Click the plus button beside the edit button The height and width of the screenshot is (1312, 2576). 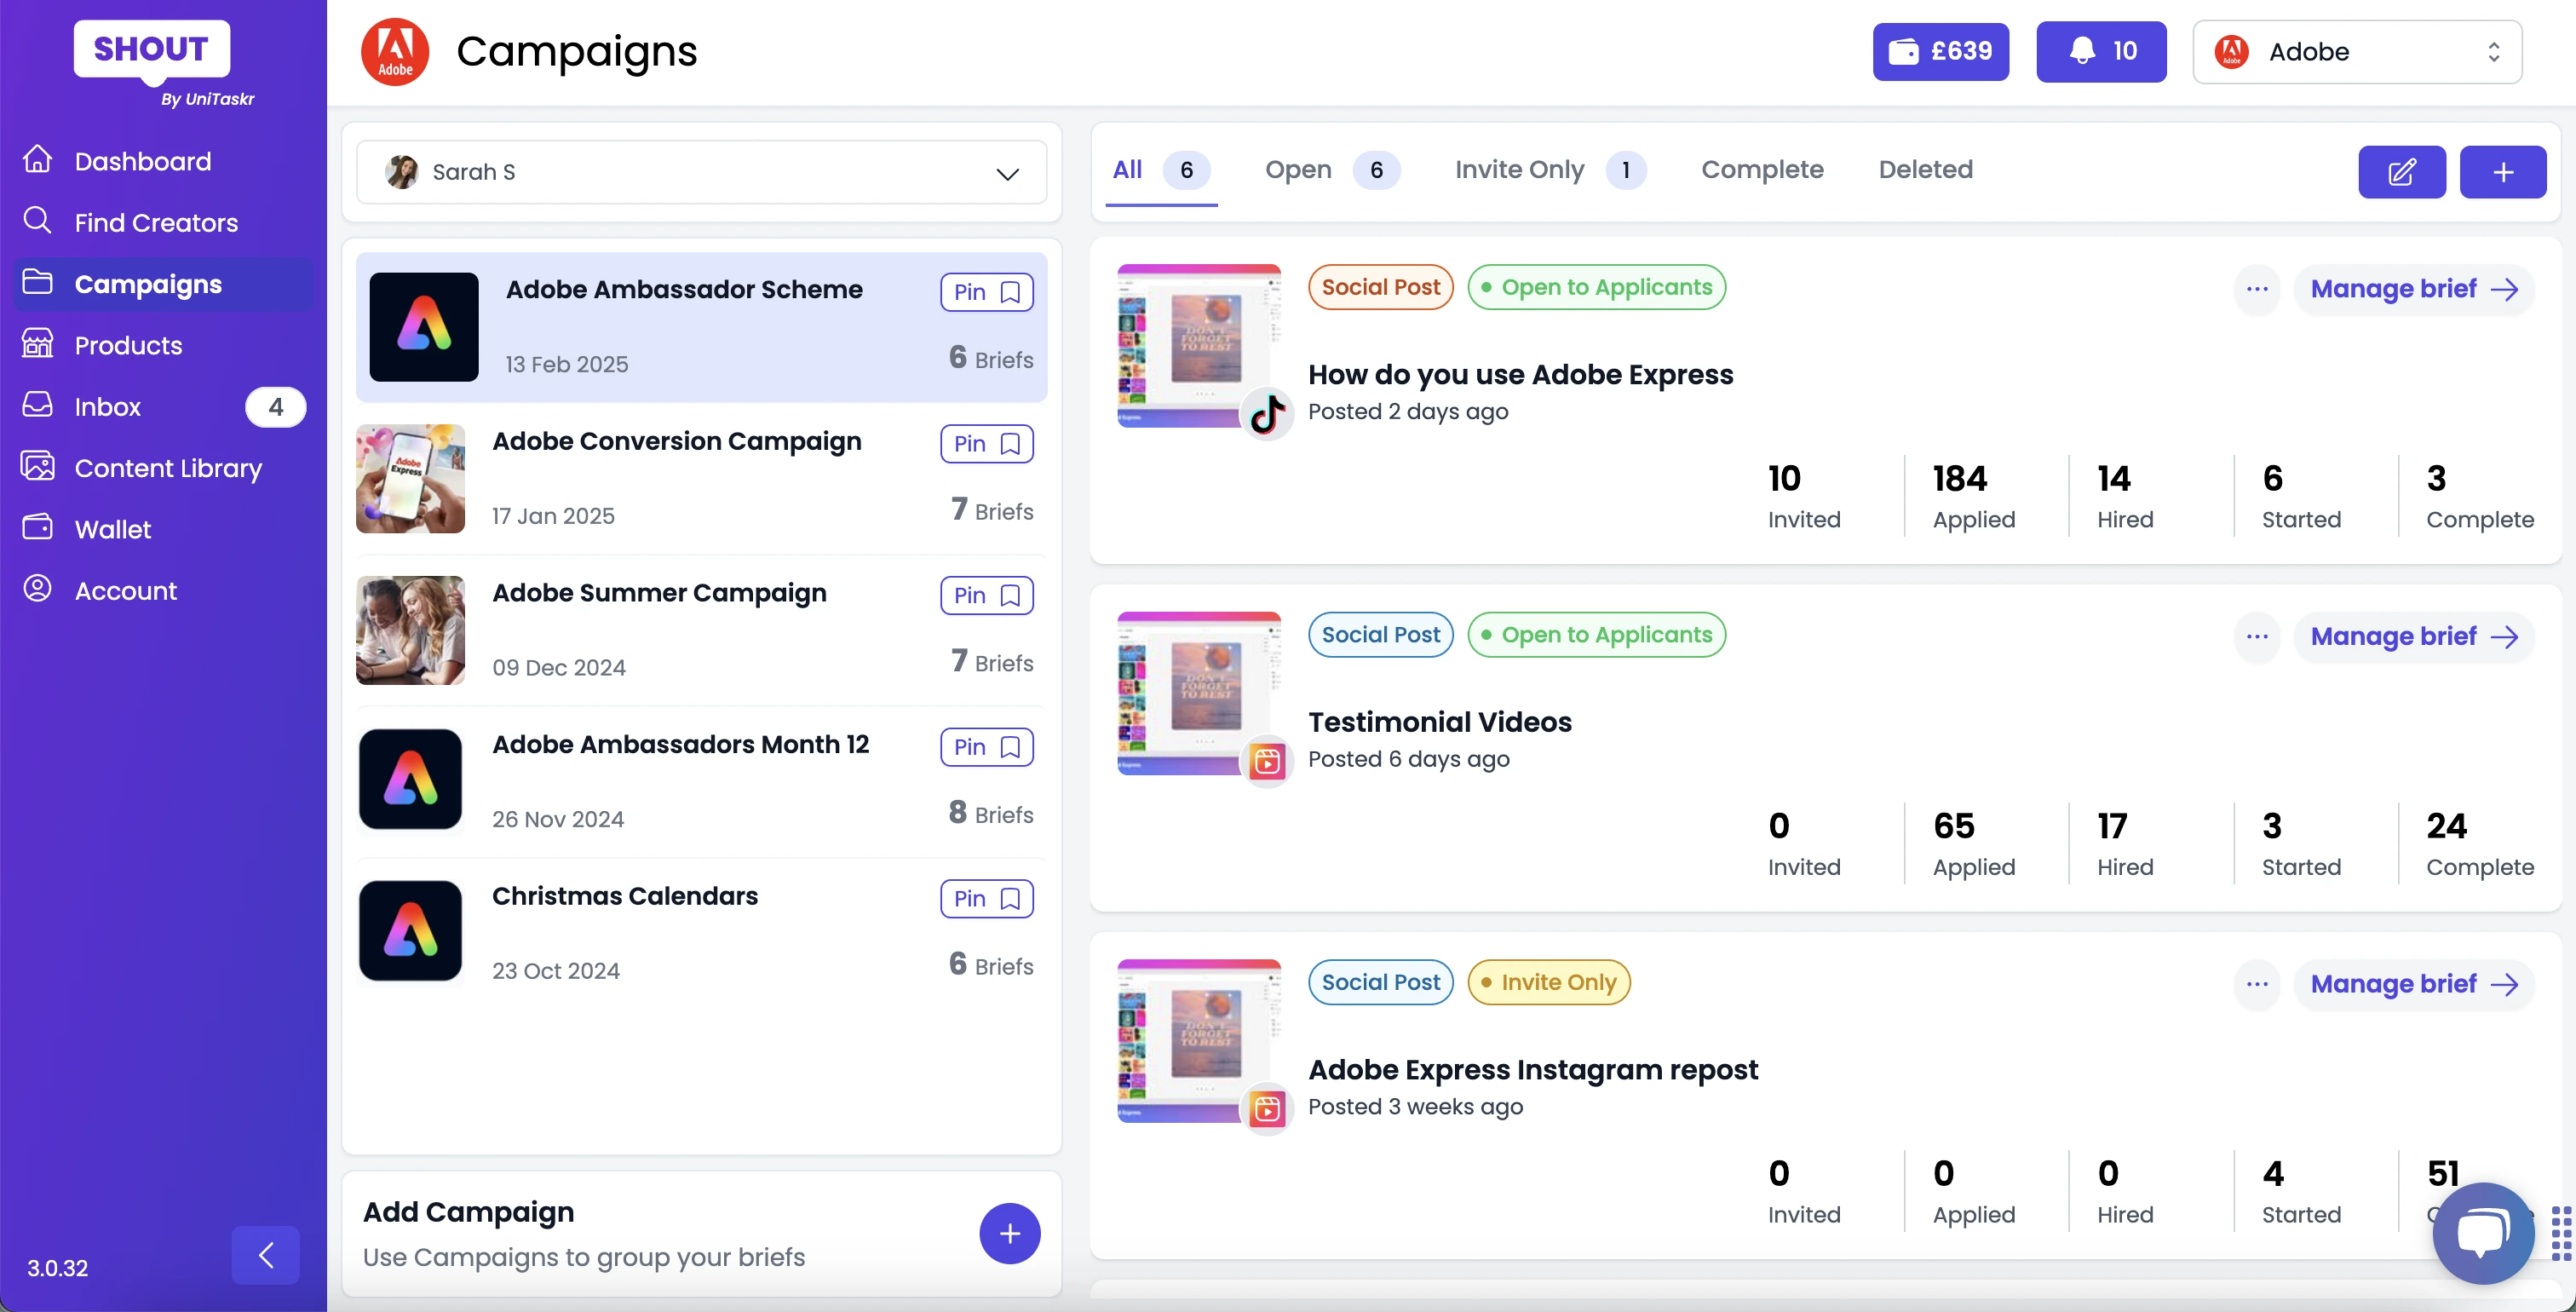pos(2502,171)
